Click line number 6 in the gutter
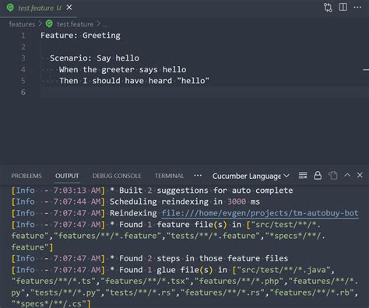 pyautogui.click(x=23, y=92)
